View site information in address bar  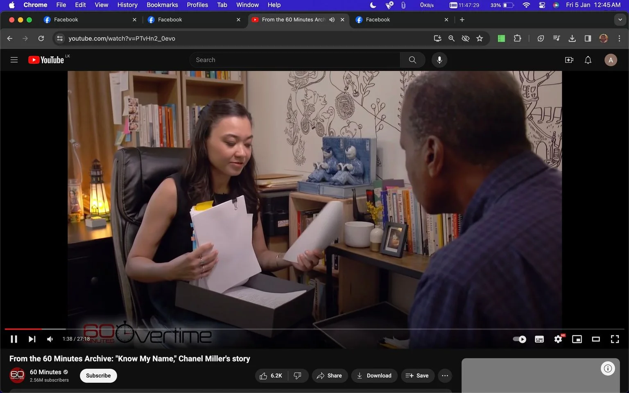[60, 38]
